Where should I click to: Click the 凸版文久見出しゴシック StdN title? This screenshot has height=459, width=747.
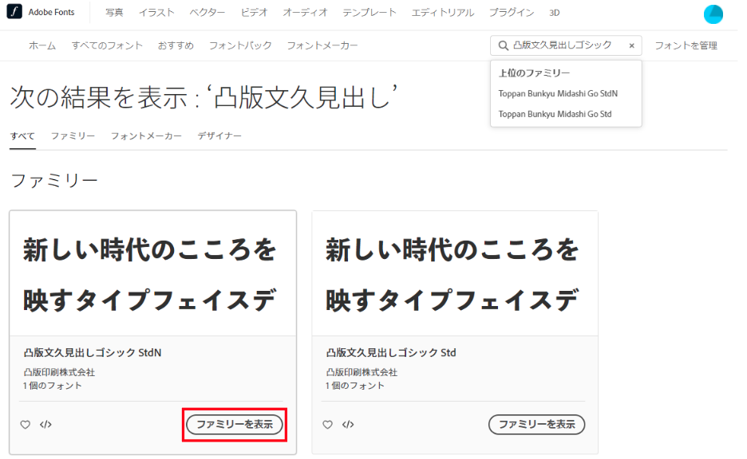(x=93, y=353)
